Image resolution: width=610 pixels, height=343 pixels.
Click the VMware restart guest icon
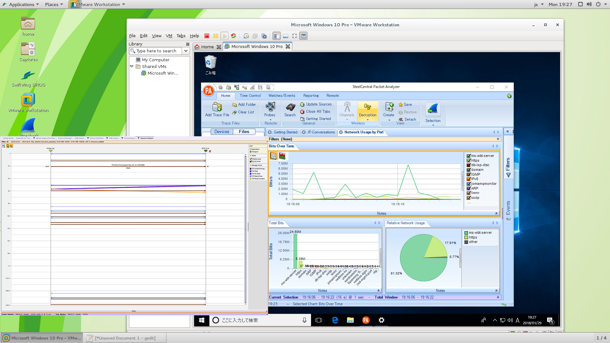point(234,36)
